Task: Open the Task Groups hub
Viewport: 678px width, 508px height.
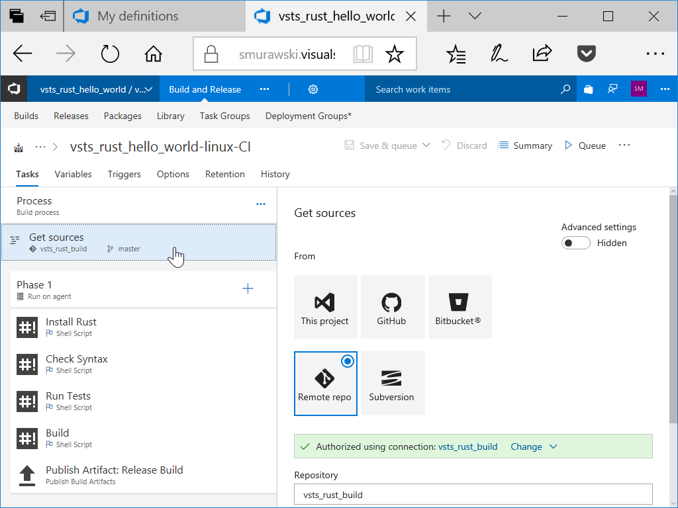Action: pos(225,116)
